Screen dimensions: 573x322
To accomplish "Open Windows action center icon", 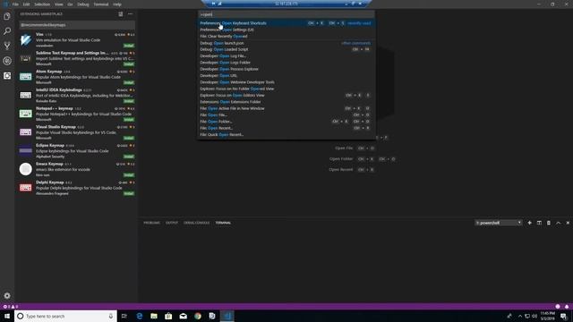I will coord(564,316).
